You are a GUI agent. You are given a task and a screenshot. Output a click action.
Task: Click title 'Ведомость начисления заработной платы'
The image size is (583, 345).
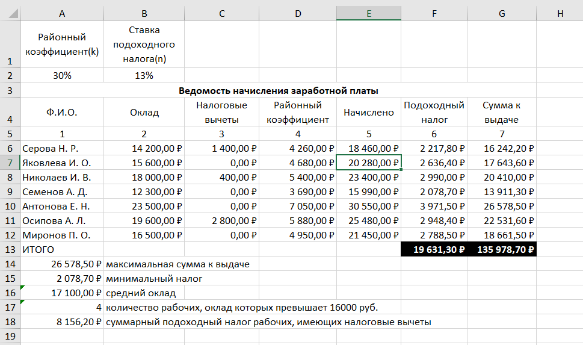pos(279,91)
